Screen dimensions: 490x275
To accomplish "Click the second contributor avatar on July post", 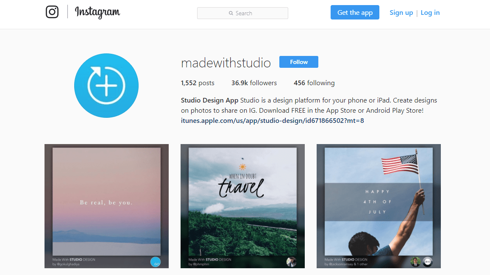I will point(428,262).
